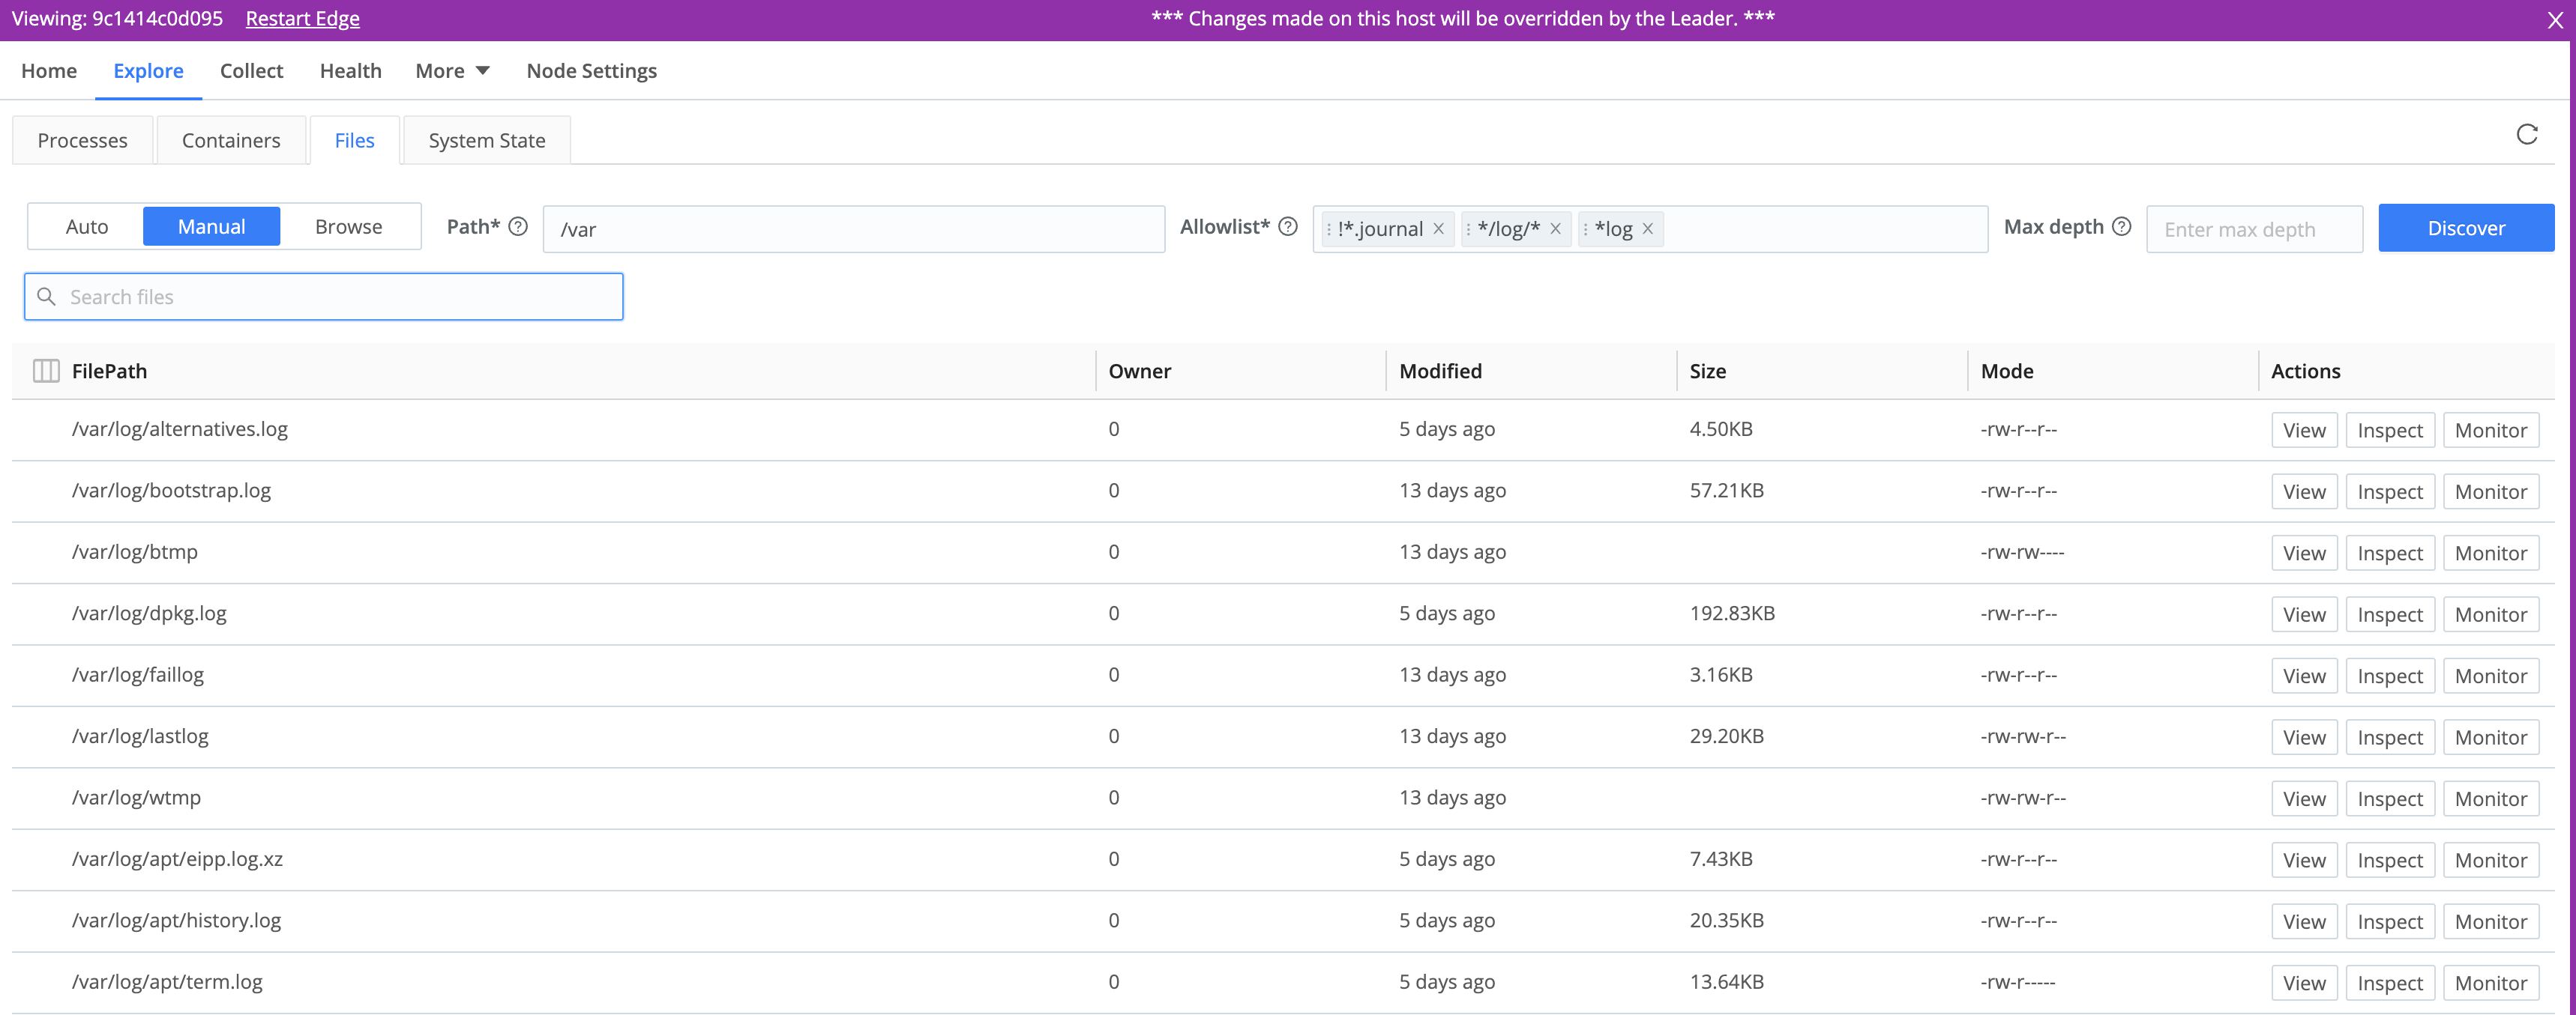The width and height of the screenshot is (2576, 1015).
Task: Open the Health tab
Action: [350, 71]
